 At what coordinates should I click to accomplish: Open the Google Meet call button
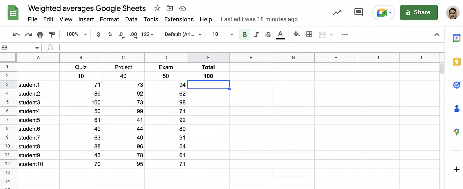[x=384, y=12]
